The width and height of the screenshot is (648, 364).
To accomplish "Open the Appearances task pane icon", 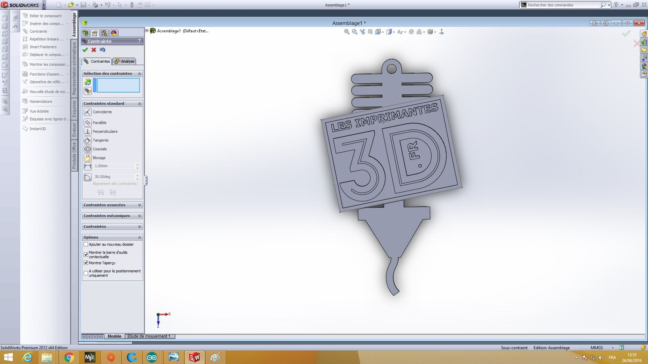I will 644,66.
